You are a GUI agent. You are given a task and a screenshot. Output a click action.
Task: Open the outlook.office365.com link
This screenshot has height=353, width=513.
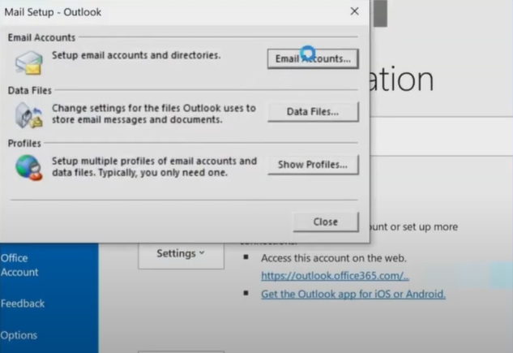[x=335, y=276]
